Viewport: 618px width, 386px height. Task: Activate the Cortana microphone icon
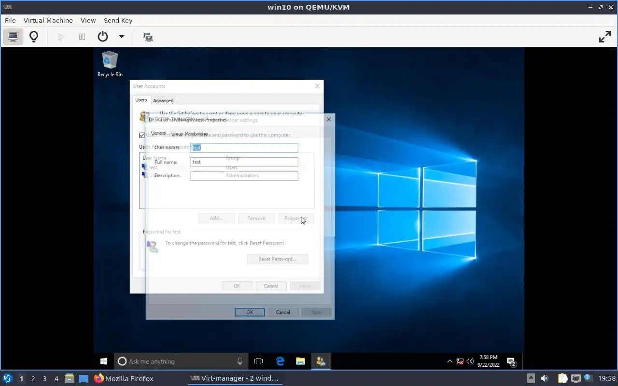(240, 361)
